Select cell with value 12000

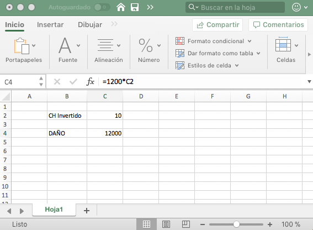(105, 133)
